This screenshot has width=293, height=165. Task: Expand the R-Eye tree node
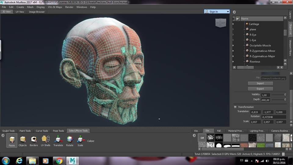pyautogui.click(x=244, y=35)
